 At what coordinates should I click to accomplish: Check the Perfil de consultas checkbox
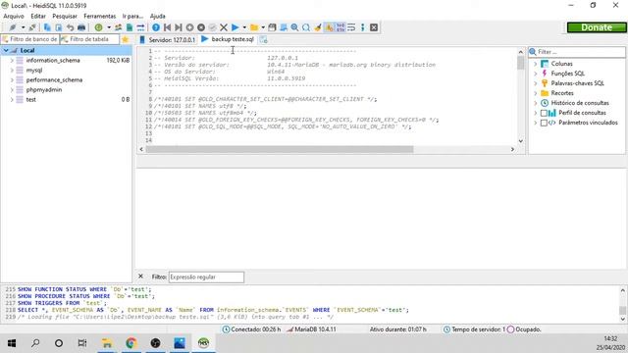[x=544, y=114]
